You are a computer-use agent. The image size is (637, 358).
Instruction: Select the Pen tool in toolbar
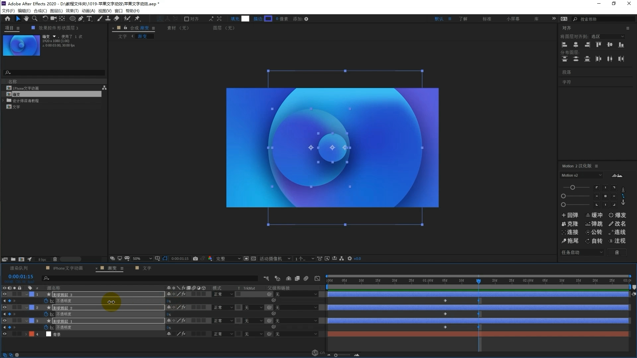[x=81, y=19]
